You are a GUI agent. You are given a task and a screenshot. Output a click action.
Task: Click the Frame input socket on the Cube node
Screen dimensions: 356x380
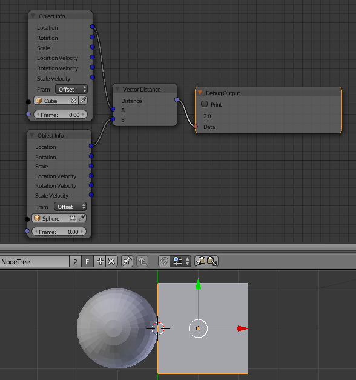click(28, 114)
